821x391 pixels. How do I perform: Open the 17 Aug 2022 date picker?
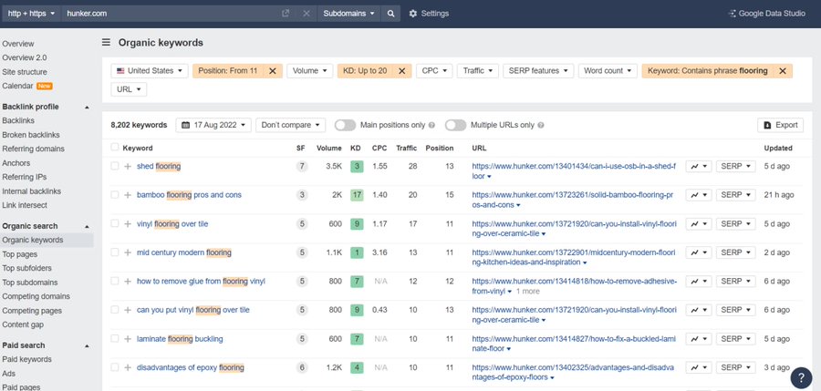pos(213,125)
